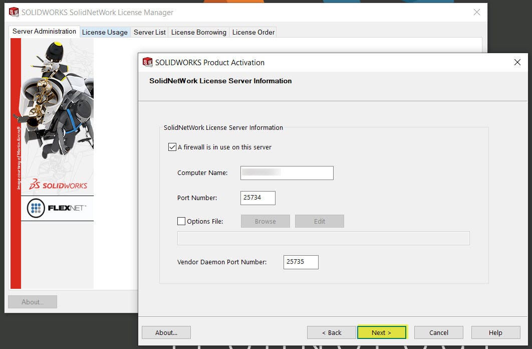Open the Server List tab
The image size is (532, 349).
click(150, 32)
